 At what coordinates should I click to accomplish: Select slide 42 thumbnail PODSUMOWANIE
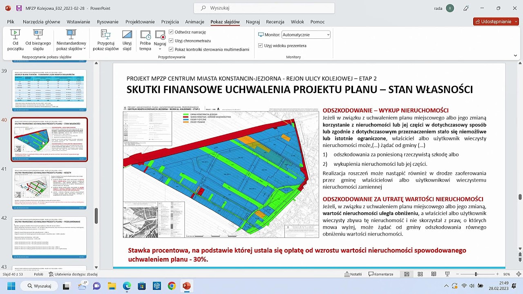point(49,238)
